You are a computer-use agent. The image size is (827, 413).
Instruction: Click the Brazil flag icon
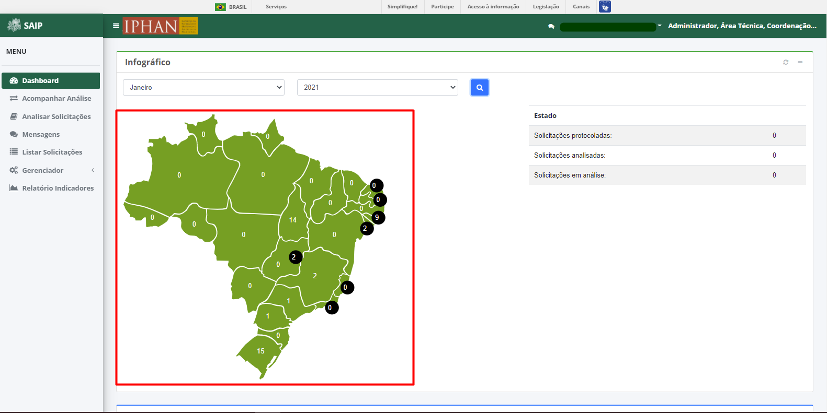(221, 7)
